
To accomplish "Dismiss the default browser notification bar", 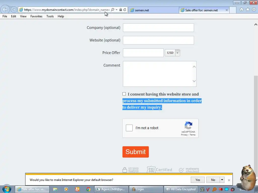I will pyautogui.click(x=229, y=180).
